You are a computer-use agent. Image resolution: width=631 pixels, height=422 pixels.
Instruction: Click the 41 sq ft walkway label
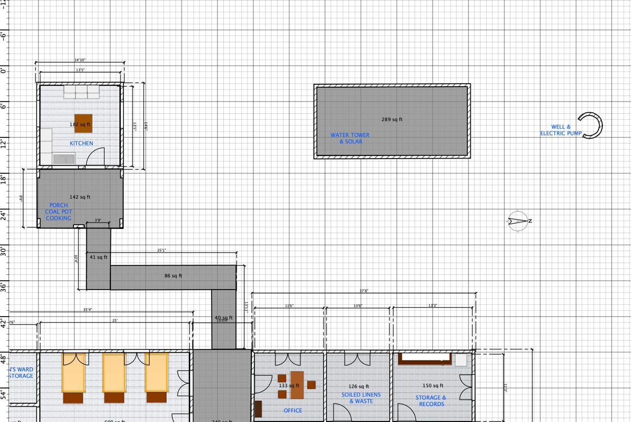coord(99,257)
